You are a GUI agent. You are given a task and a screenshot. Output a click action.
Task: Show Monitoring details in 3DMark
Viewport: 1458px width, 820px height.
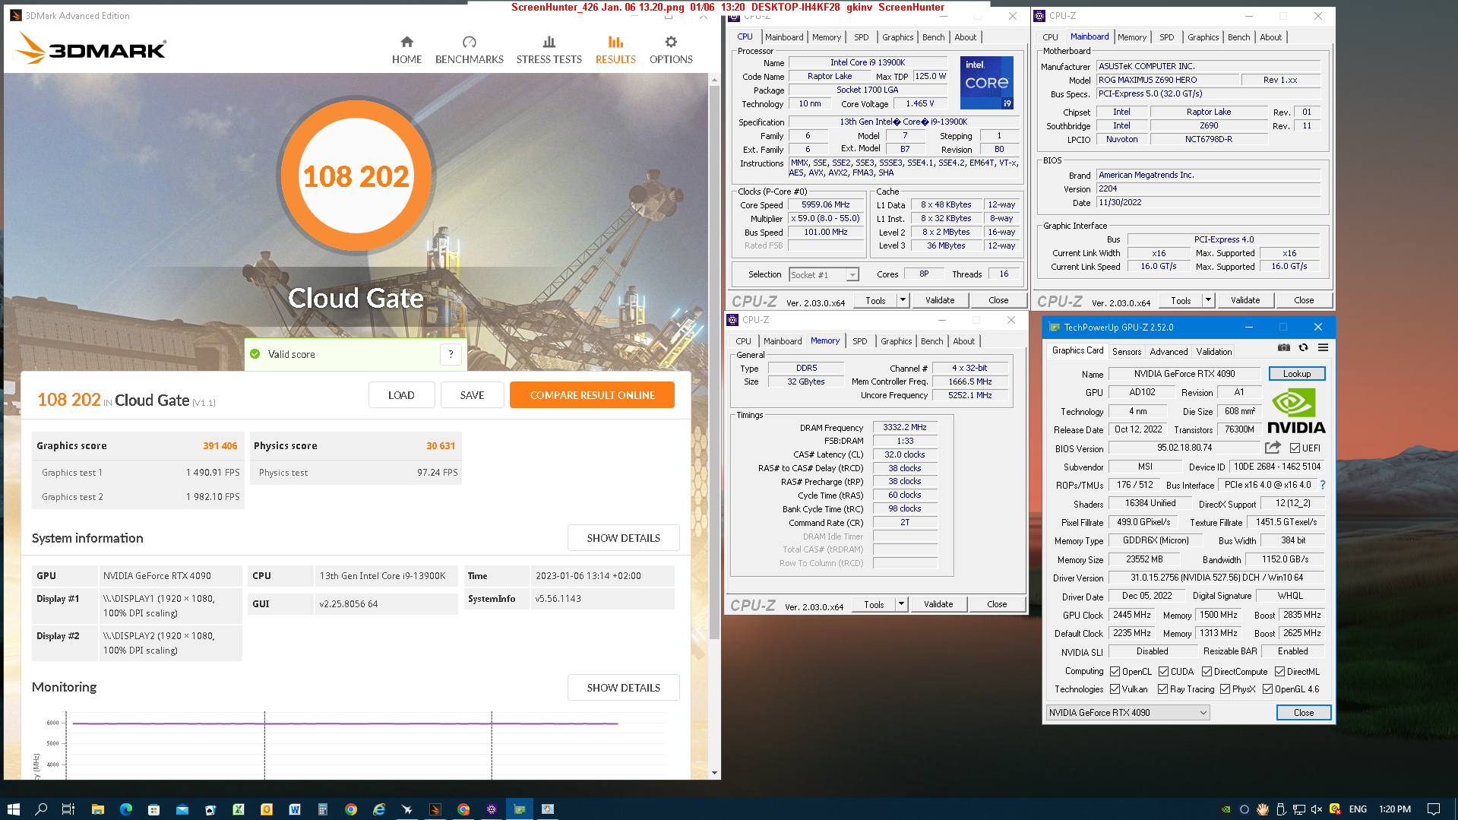[x=623, y=688]
